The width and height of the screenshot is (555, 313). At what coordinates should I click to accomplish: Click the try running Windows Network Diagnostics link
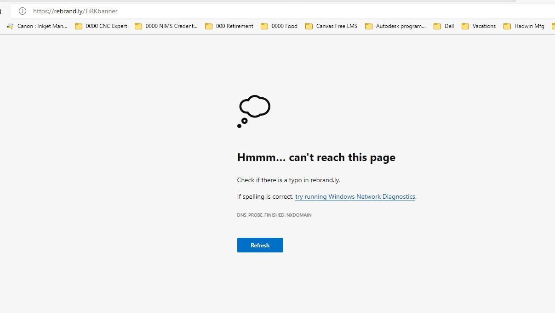[x=355, y=196]
